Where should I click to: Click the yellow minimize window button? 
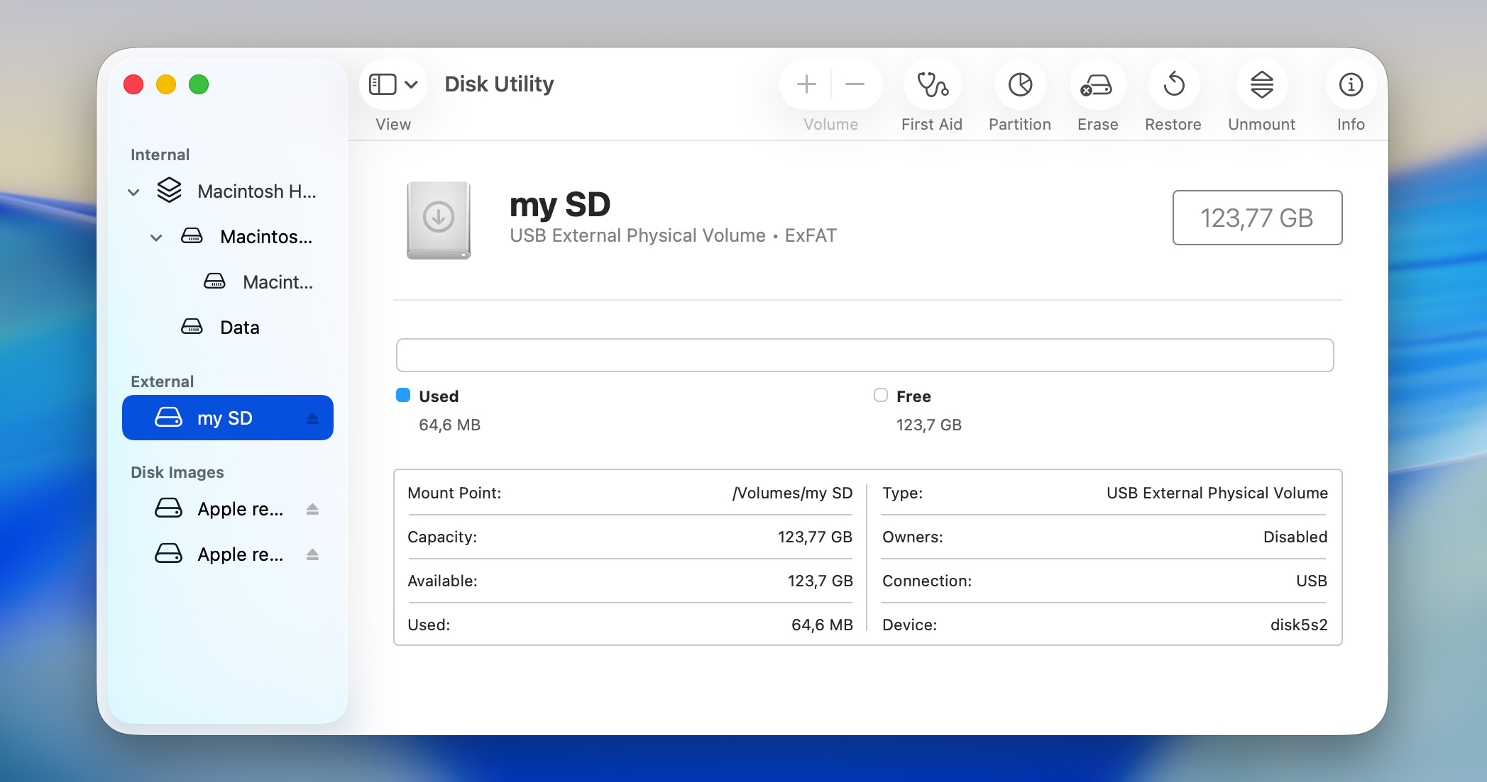coord(166,84)
